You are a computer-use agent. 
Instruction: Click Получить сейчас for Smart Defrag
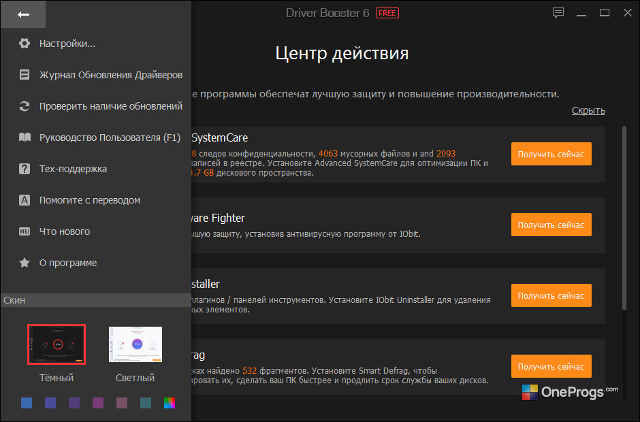click(551, 366)
